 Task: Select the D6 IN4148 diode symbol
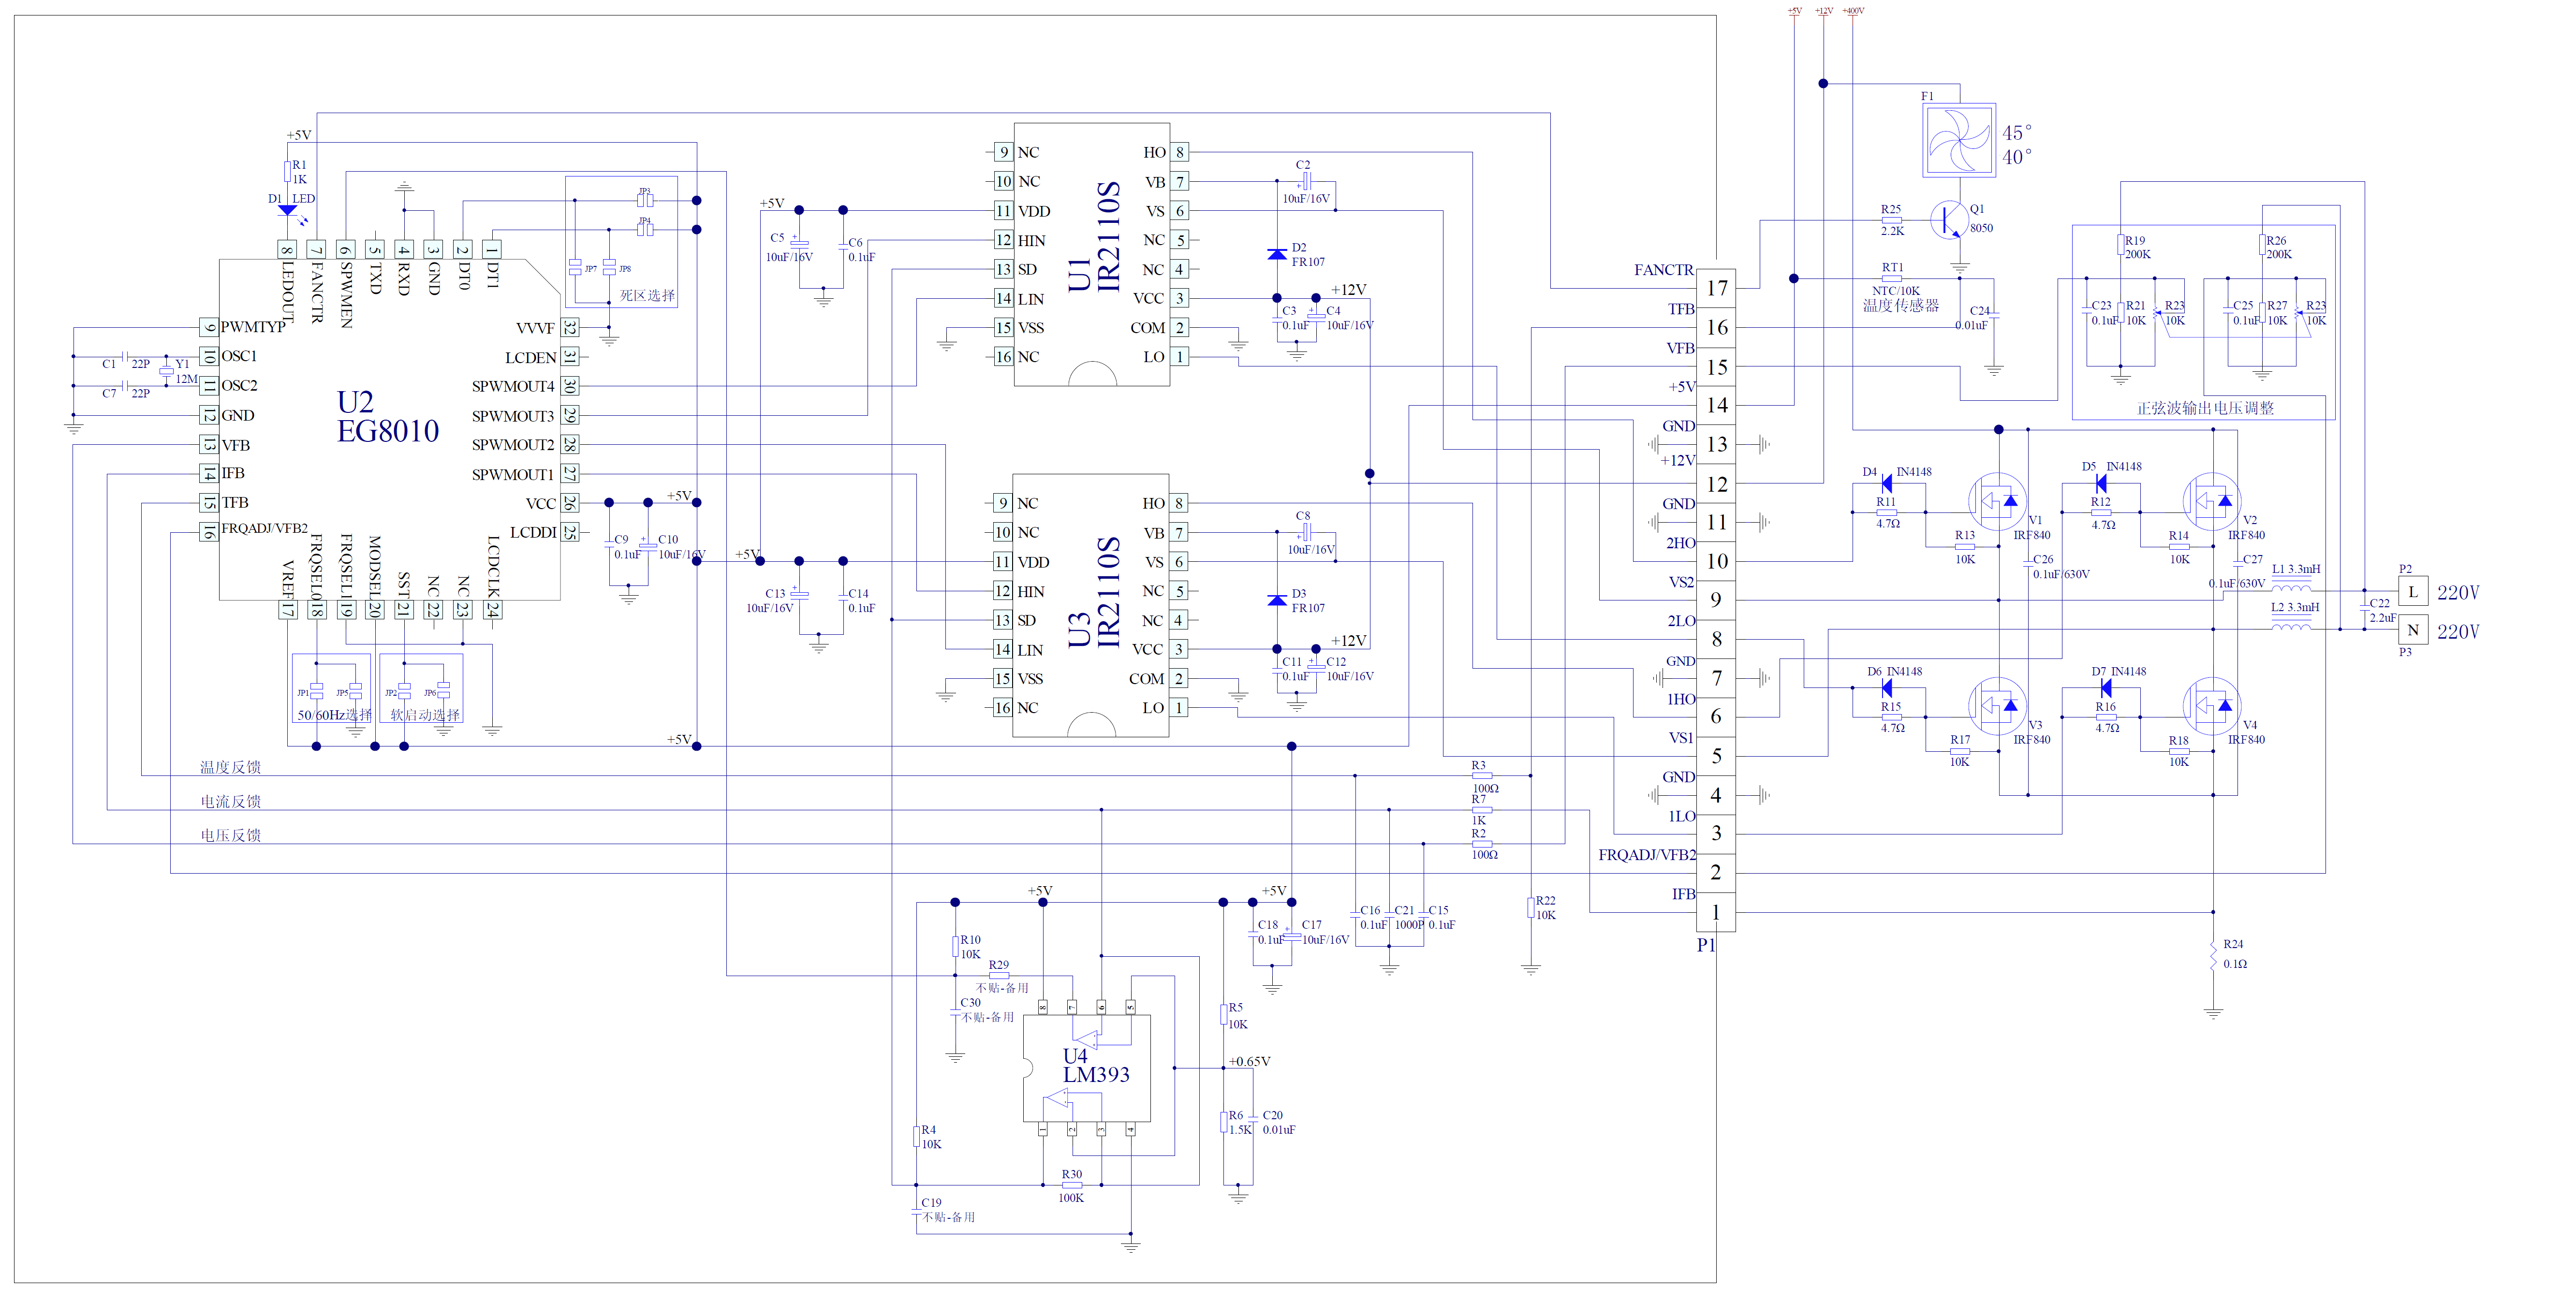1886,688
